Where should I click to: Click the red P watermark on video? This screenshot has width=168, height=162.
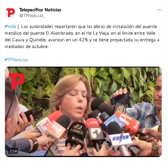click(17, 81)
